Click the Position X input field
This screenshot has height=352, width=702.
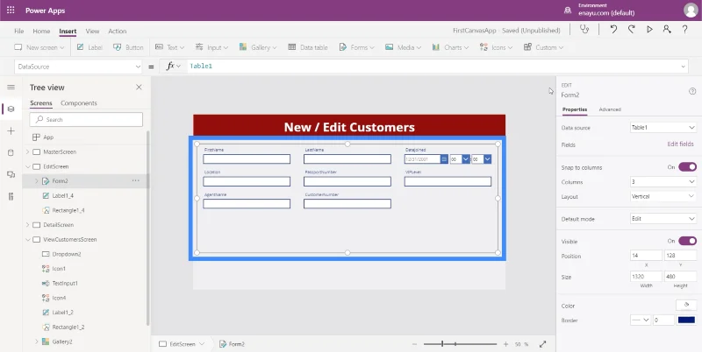pyautogui.click(x=646, y=256)
